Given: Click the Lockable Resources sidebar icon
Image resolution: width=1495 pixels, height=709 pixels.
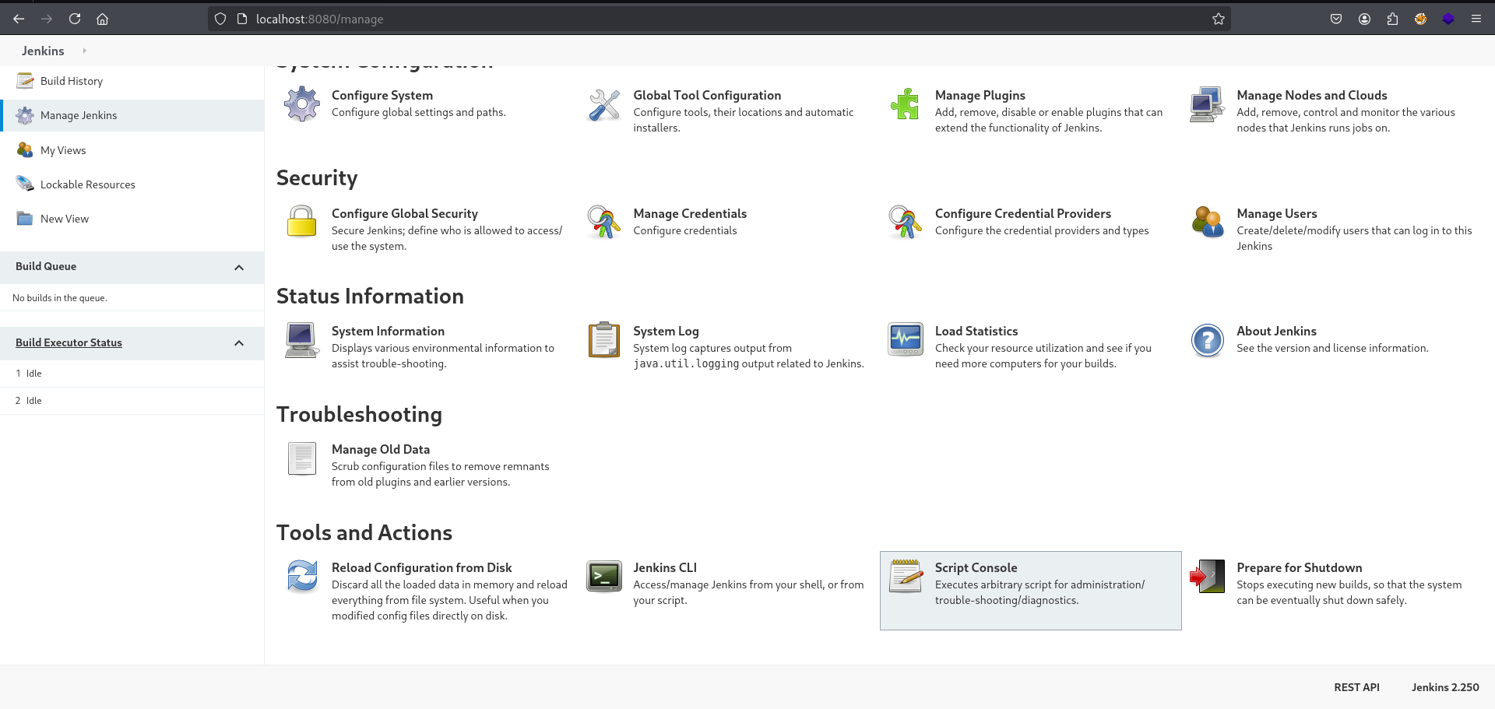Looking at the screenshot, I should click(25, 184).
